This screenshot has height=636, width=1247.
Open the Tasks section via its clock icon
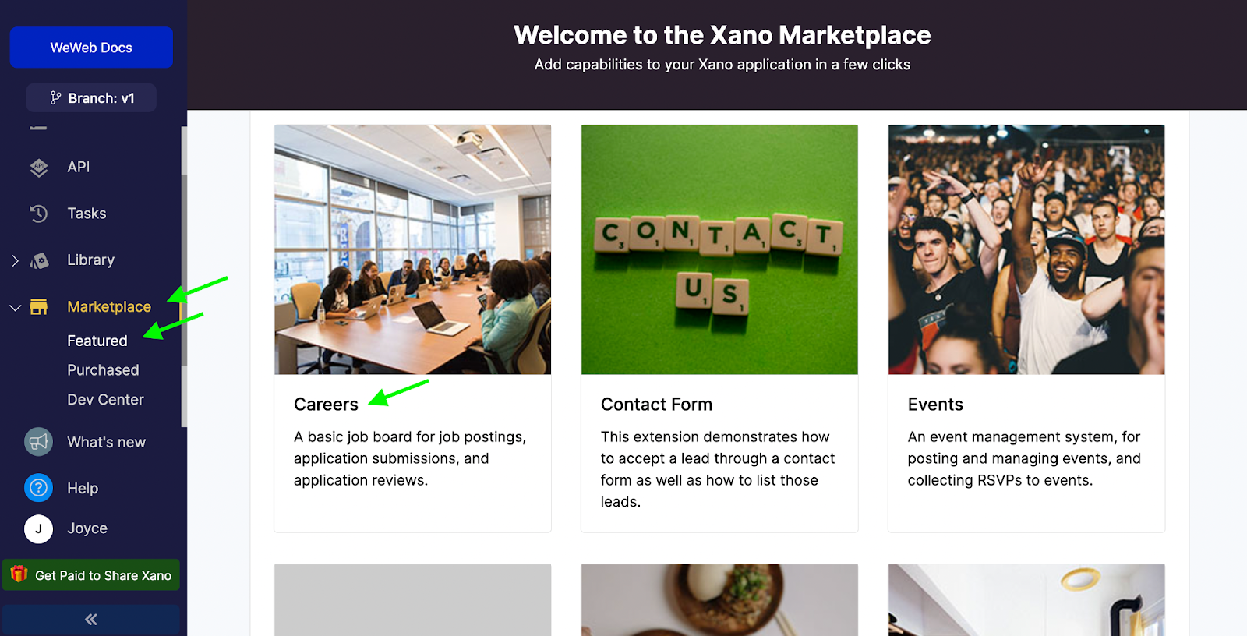tap(38, 213)
